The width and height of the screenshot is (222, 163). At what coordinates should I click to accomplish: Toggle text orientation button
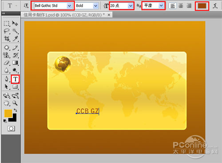(26, 6)
